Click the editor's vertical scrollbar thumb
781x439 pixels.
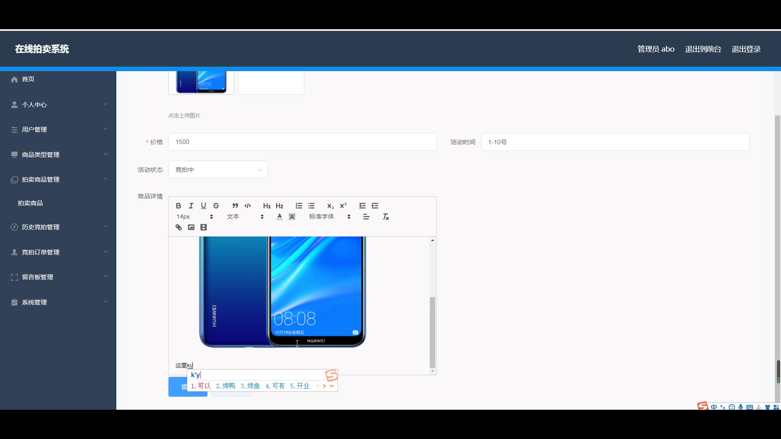[432, 332]
